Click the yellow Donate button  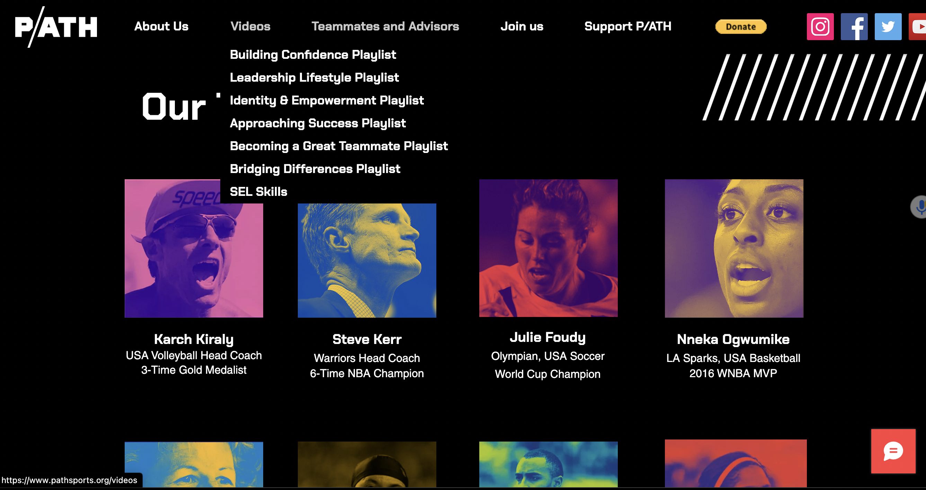click(740, 27)
